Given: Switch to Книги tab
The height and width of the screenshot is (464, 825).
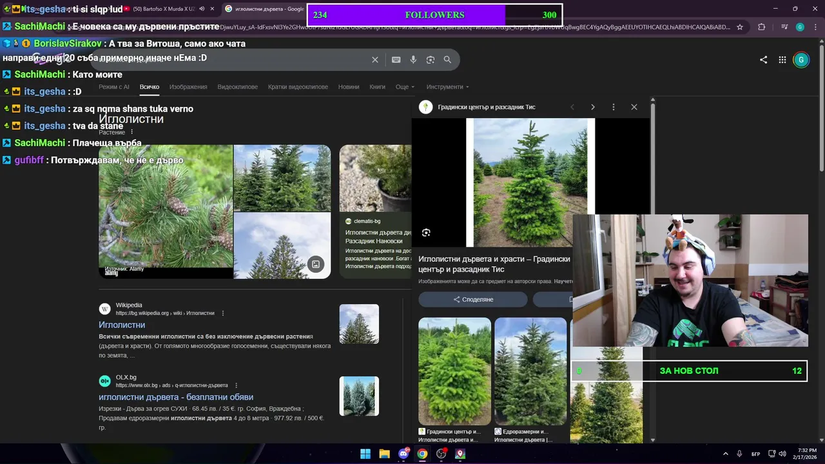Looking at the screenshot, I should 377,87.
